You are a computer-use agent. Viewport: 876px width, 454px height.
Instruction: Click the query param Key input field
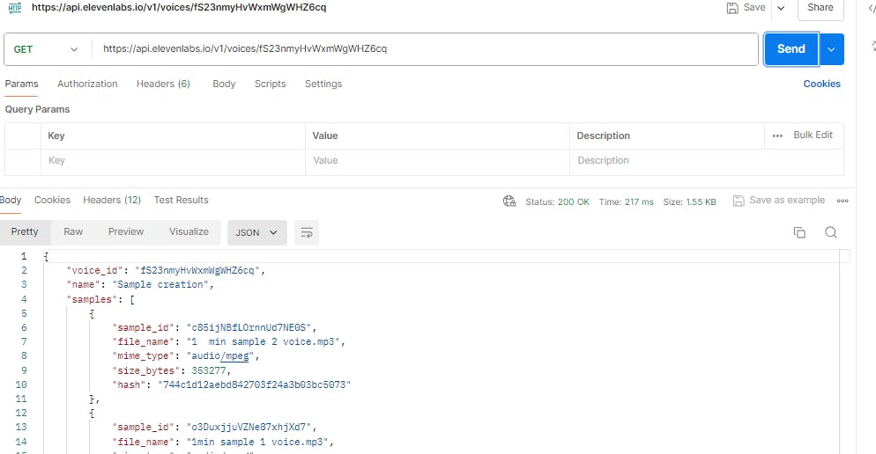[x=173, y=161]
